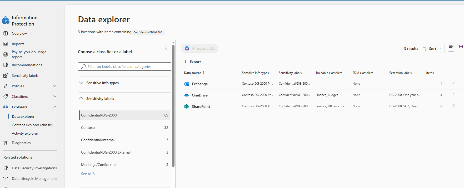Screen dimensions: 464x188
Task: Switch to list view layout icon
Action: tap(451, 47)
